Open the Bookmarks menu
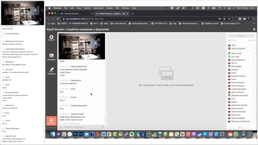Viewport: 258px width, 145px height. [98, 8]
